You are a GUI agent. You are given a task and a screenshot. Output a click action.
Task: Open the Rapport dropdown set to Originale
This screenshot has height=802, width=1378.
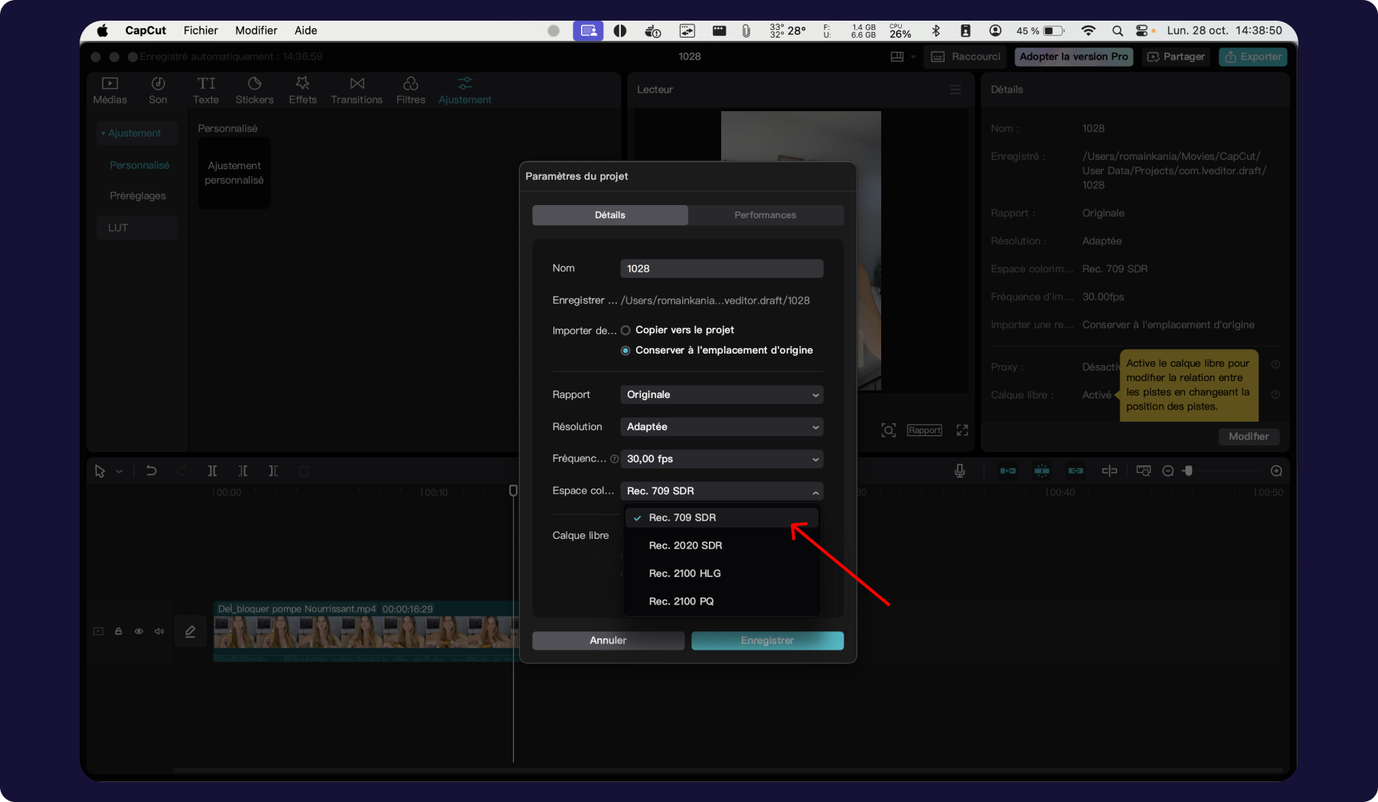pos(721,395)
